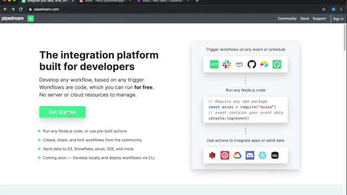Image resolution: width=347 pixels, height=195 pixels.
Task: Choose the Snowflake action icon
Action: (x=262, y=155)
